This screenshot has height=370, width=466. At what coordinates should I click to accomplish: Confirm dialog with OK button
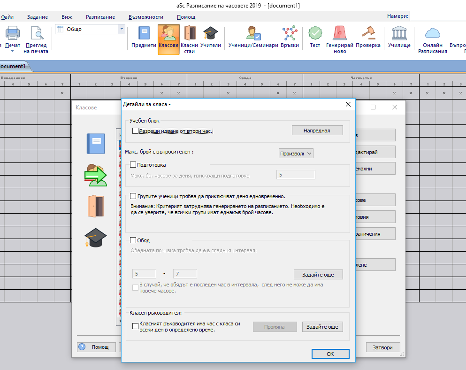pyautogui.click(x=330, y=354)
